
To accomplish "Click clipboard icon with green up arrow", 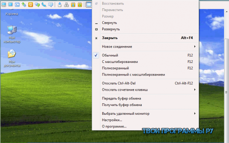I will coord(80,5).
